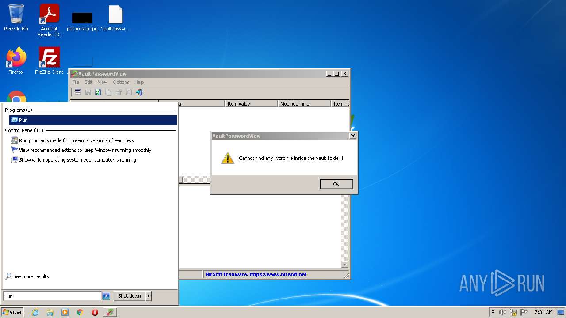Maximize the VaultPasswordView main window
Screen dimensions: 566x318
[x=337, y=74]
